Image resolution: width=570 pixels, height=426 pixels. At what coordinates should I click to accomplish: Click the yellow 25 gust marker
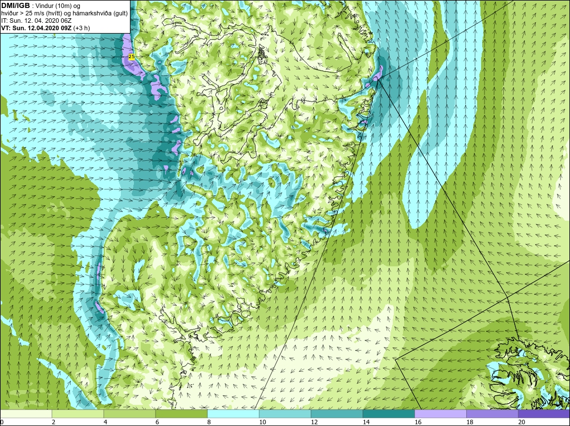(132, 57)
